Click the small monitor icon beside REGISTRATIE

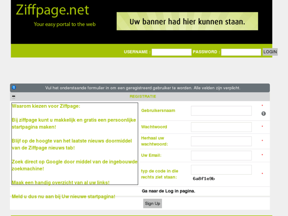[13, 97]
